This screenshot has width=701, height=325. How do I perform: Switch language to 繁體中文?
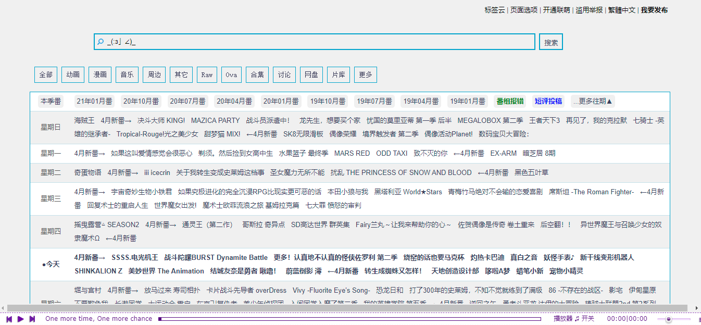(x=622, y=10)
